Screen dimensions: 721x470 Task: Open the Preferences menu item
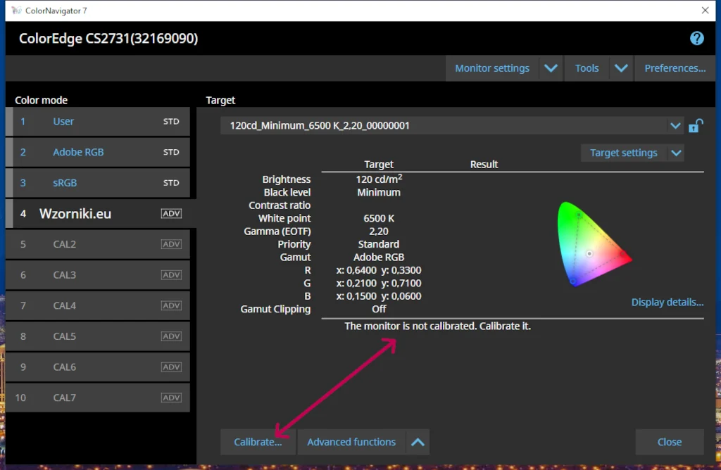pyautogui.click(x=675, y=68)
